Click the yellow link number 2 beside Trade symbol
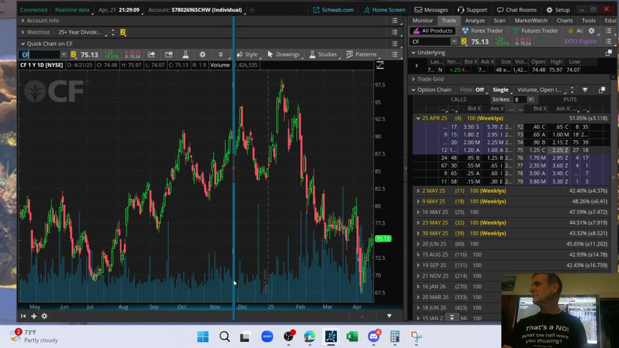The width and height of the screenshot is (619, 348). click(464, 42)
